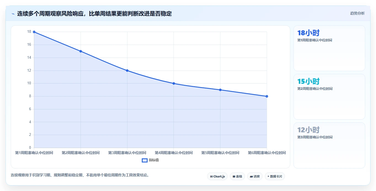Click the card label 第1周阻塞确认中位时间

[x=315, y=40]
